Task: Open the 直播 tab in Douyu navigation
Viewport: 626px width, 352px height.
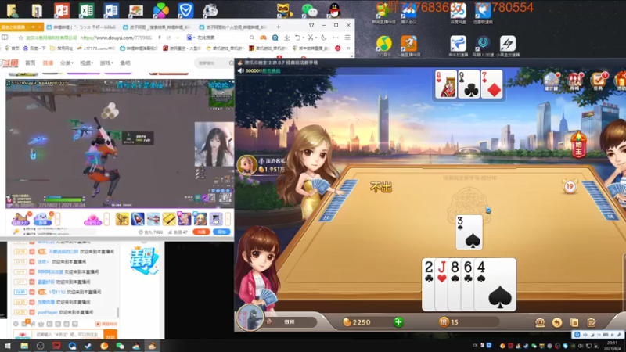Action: (48, 63)
